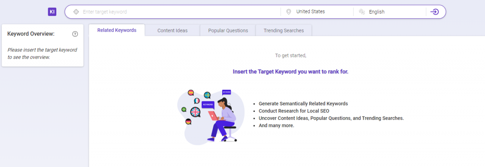Screen dimensions: 485x167
Task: Switch to the Content Ideas tab
Action: coord(172,30)
